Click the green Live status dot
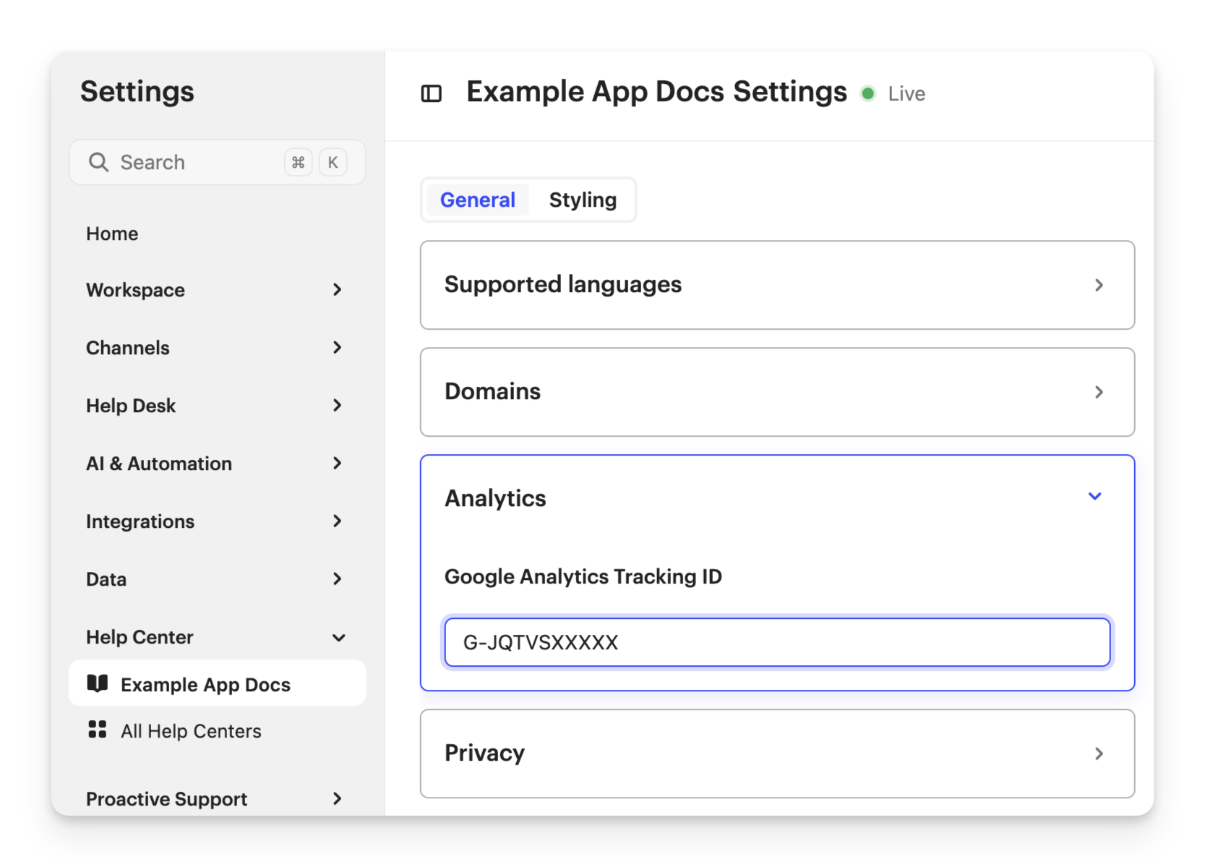Screen dimensions: 1205x867 click(x=868, y=94)
